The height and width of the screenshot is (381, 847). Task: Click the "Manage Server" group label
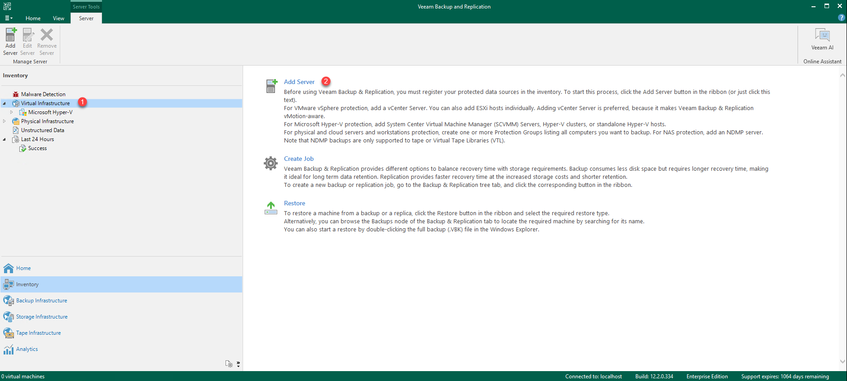pos(30,62)
